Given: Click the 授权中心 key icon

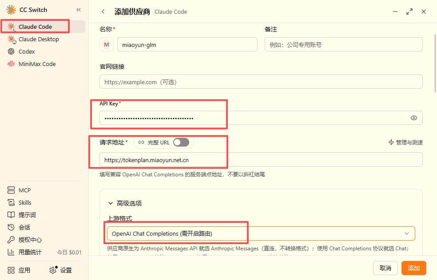Looking at the screenshot, I should (11, 240).
